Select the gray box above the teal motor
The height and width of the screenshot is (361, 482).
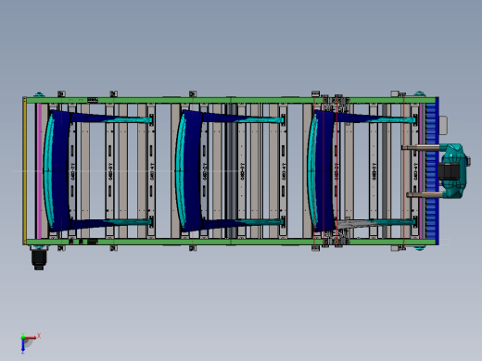[x=443, y=125]
